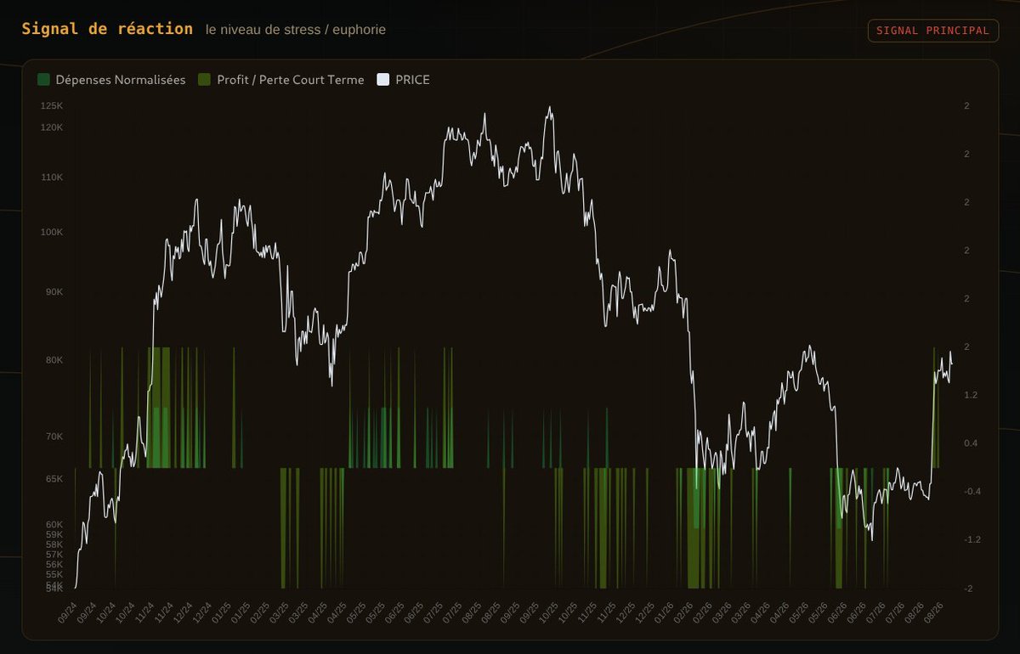Click the 70K price axis label
The width and height of the screenshot is (1020, 654).
pos(54,437)
